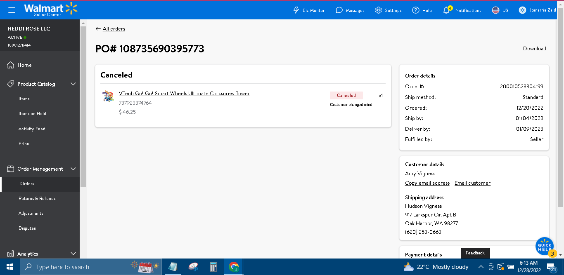Click the sidebar vertical scrollbar
Viewport: 564px width, 275px height.
(x=83, y=106)
